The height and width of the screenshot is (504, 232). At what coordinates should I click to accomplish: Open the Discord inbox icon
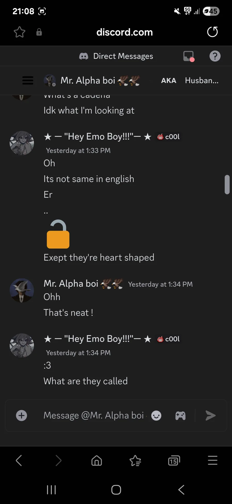[x=189, y=56]
